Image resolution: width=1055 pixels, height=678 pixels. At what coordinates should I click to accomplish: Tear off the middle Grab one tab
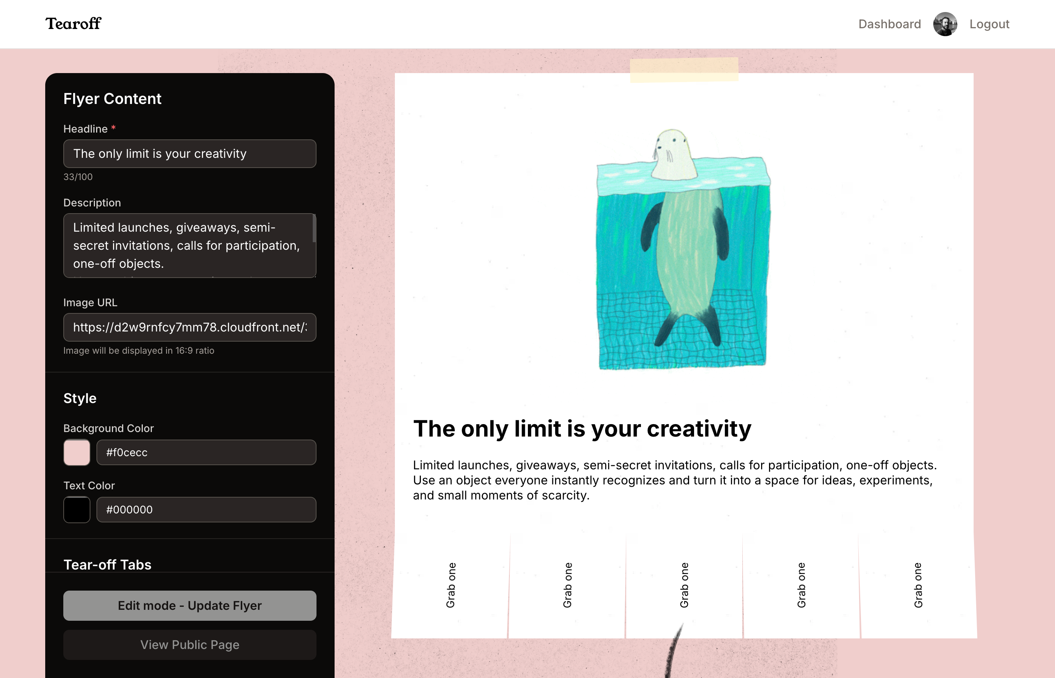684,586
